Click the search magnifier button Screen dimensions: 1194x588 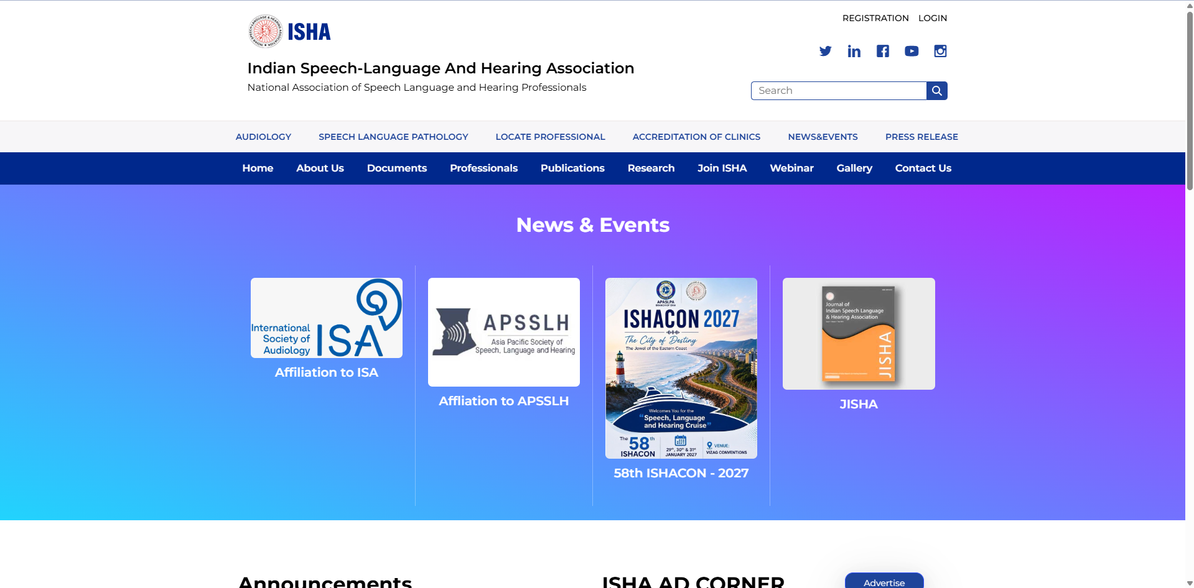[936, 91]
